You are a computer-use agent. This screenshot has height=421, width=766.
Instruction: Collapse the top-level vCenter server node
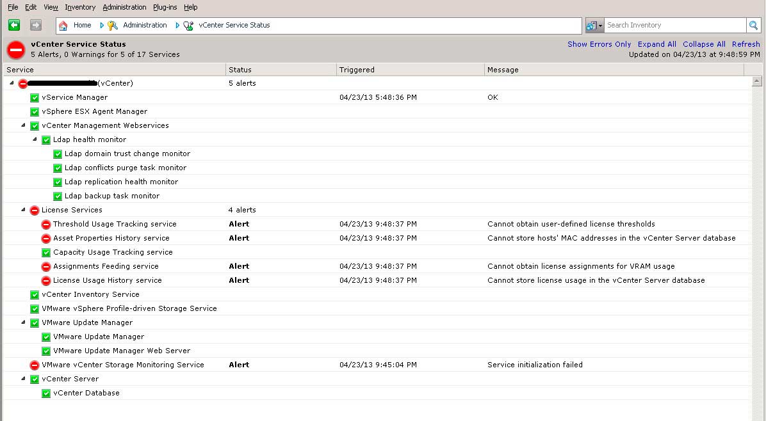[12, 83]
